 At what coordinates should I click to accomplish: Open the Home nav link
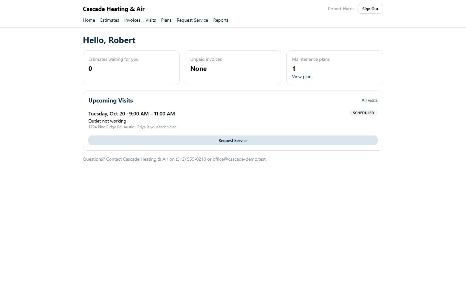coord(89,20)
